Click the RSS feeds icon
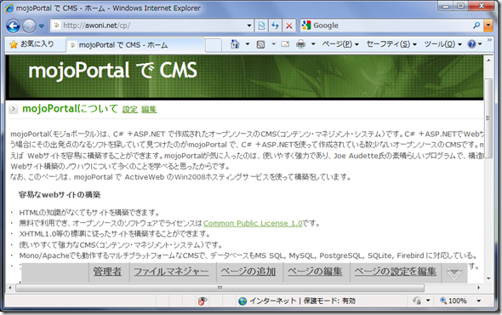This screenshot has height=315, width=502. click(261, 44)
